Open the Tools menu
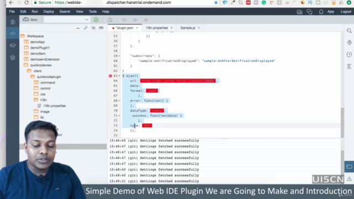The width and height of the screenshot is (354, 199). 92,12
